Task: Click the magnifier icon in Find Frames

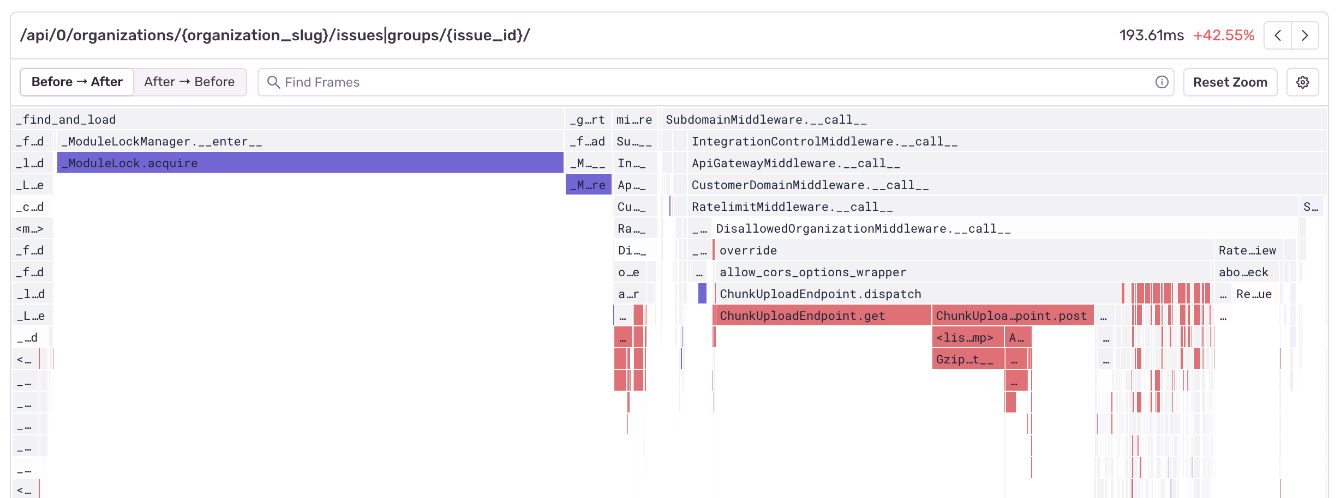Action: [x=273, y=82]
